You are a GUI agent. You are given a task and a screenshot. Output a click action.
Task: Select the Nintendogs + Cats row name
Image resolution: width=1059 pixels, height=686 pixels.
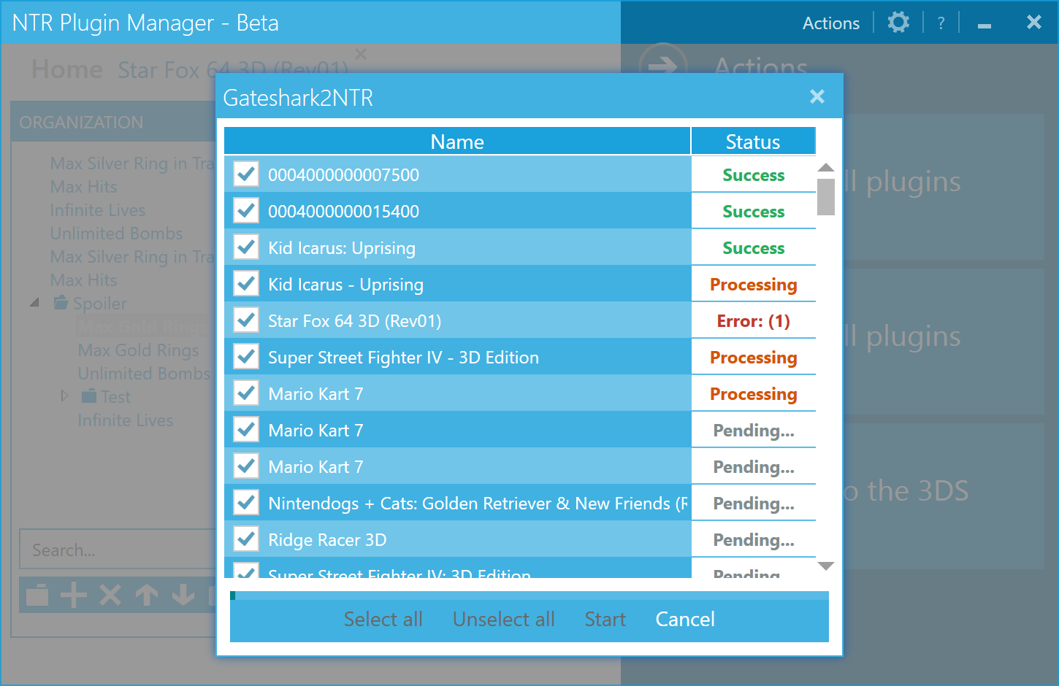(x=478, y=504)
